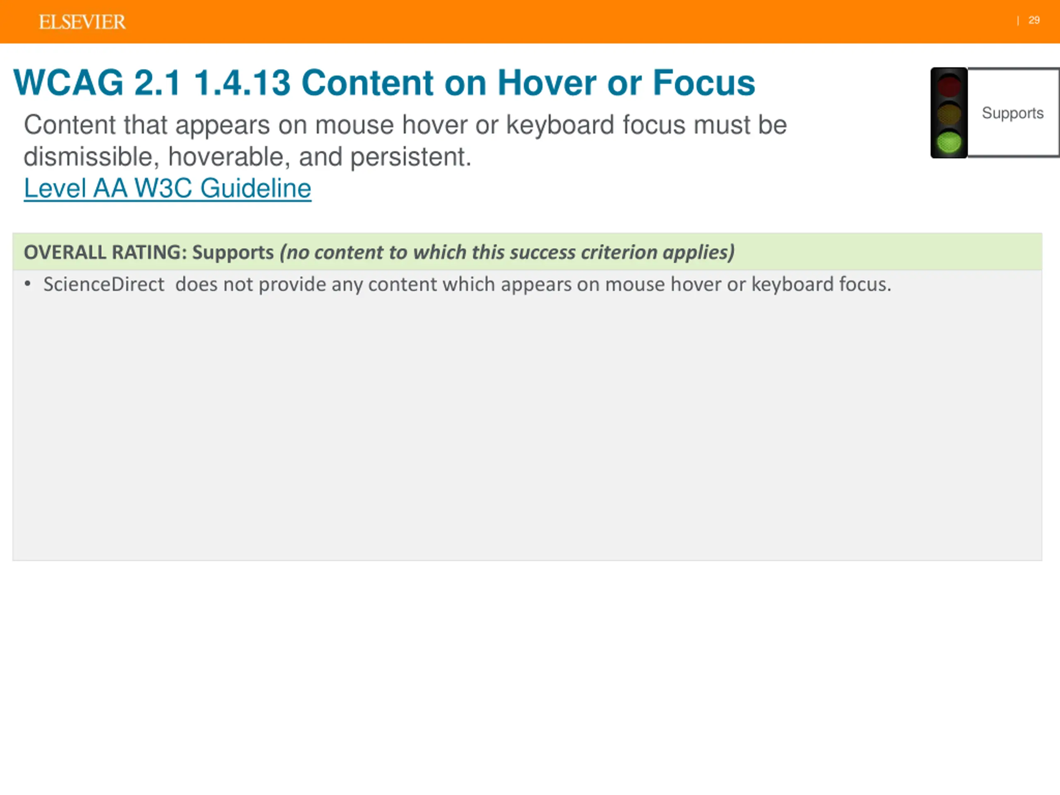1060x795 pixels.
Task: Click the Elsevier logo in header
Action: coord(82,22)
